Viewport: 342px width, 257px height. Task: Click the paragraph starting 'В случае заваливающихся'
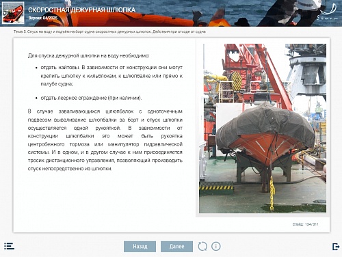coord(105,140)
